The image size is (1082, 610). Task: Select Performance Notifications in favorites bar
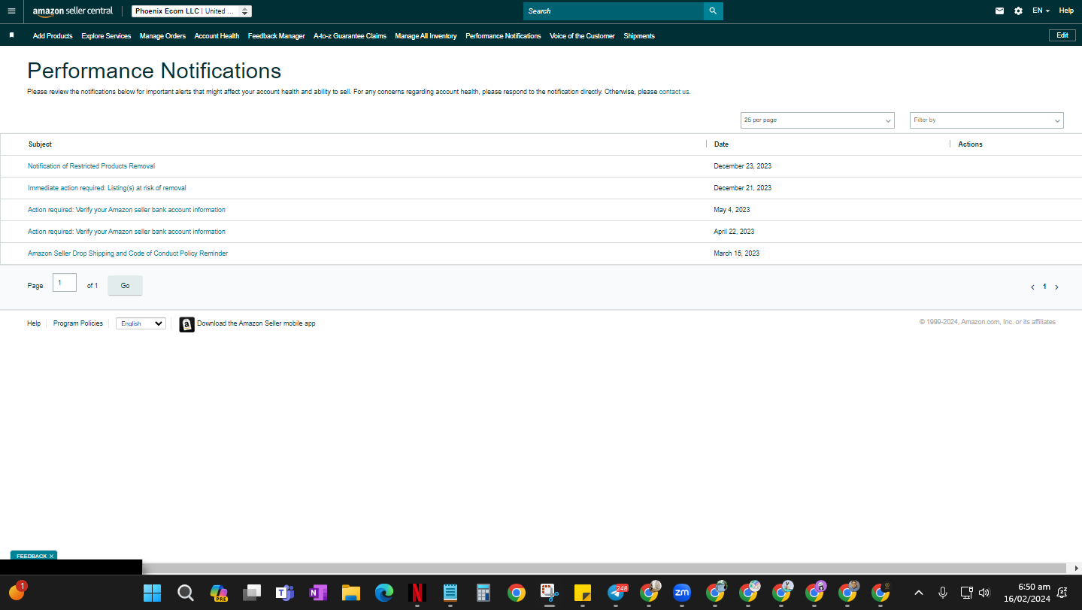tap(503, 36)
